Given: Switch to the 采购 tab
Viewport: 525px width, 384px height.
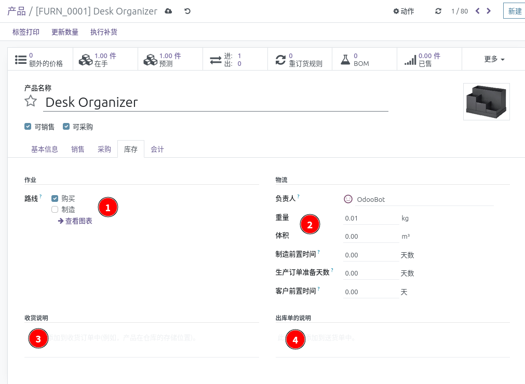Looking at the screenshot, I should (104, 149).
